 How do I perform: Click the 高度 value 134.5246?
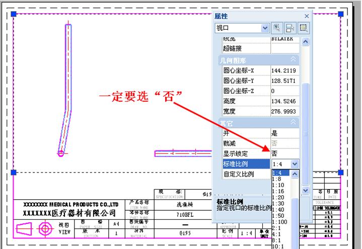(x=285, y=101)
